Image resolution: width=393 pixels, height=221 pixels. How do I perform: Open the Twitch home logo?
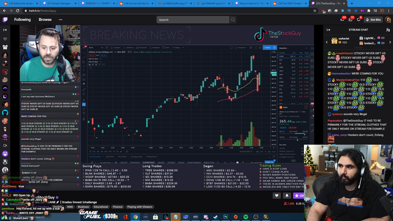click(5, 20)
